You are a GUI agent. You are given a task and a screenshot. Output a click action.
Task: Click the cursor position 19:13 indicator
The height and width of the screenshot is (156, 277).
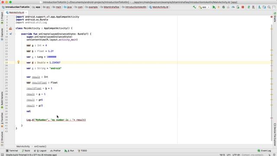pos(222,155)
